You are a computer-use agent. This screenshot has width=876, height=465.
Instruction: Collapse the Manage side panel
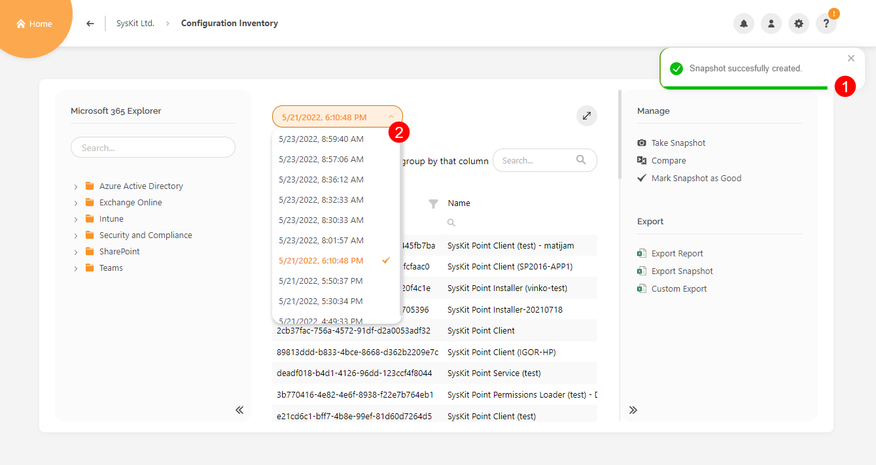click(x=633, y=410)
